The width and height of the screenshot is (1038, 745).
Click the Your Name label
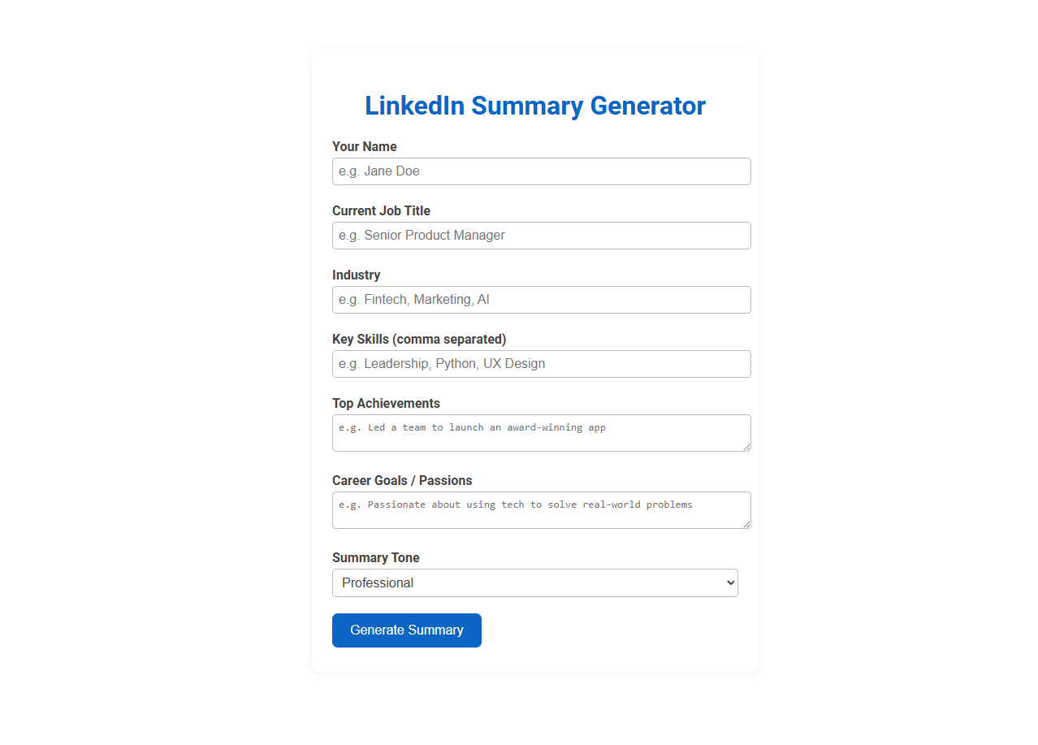(x=364, y=147)
